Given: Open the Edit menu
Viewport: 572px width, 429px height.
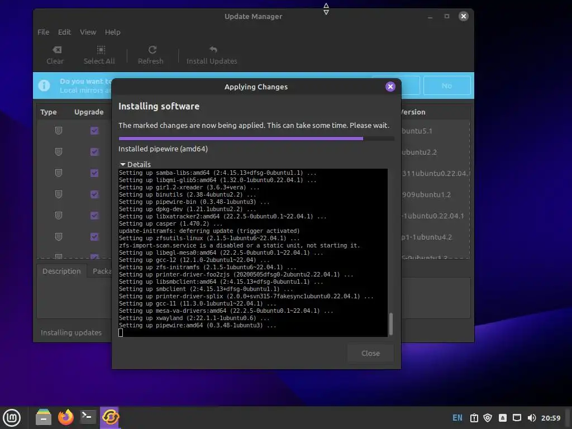Looking at the screenshot, I should coord(65,32).
